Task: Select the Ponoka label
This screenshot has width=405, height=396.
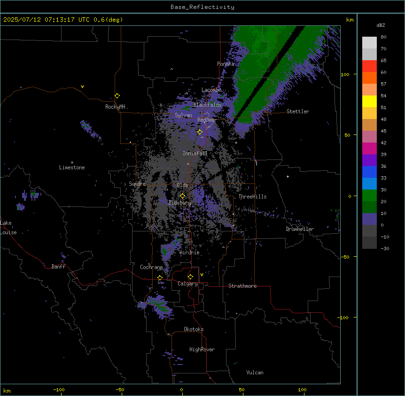Action: pyautogui.click(x=226, y=64)
